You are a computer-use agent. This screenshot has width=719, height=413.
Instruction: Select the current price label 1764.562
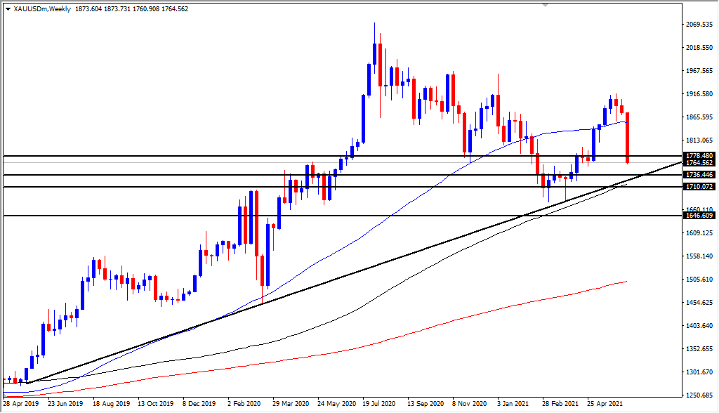point(699,163)
